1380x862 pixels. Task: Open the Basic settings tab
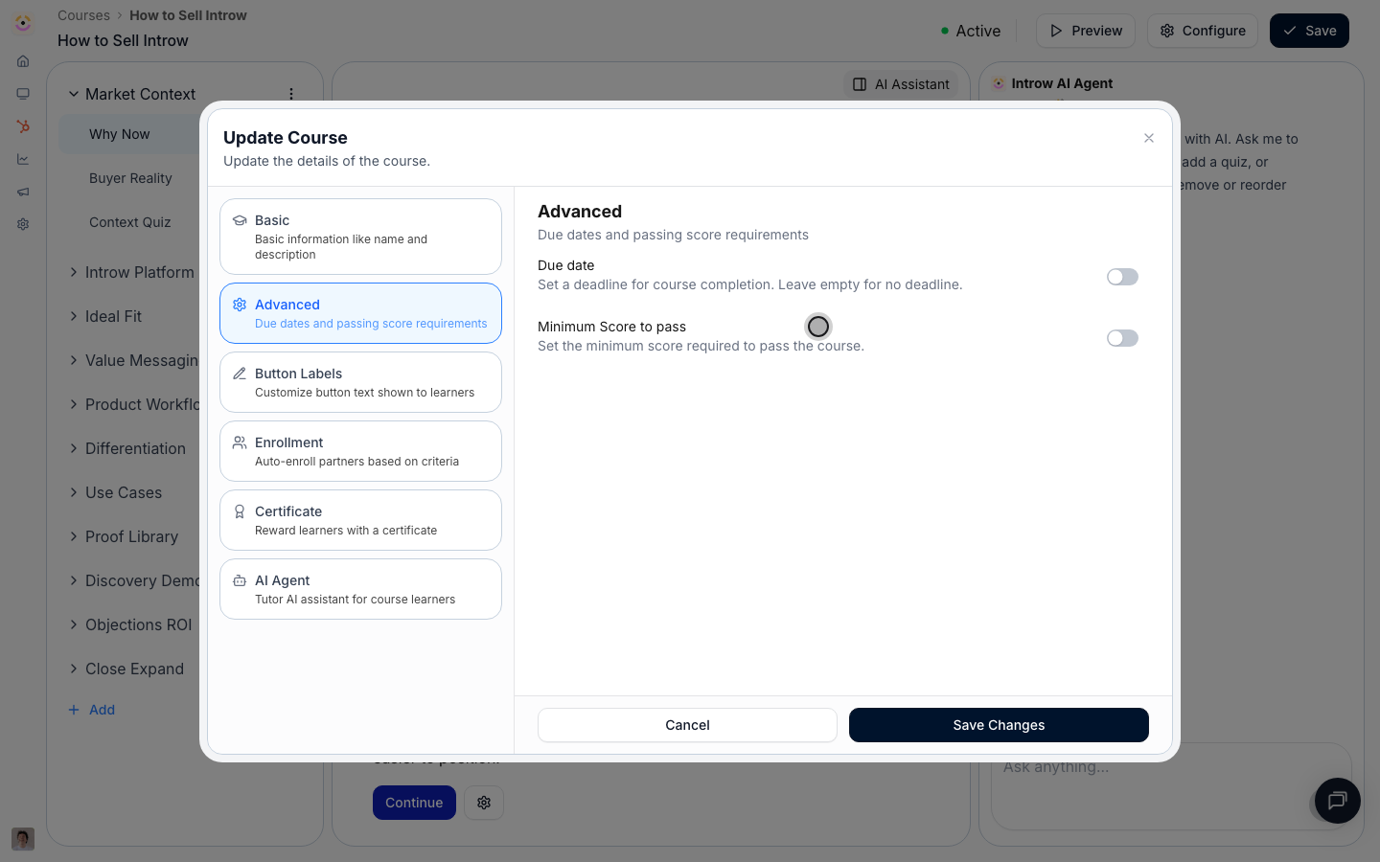(x=360, y=237)
